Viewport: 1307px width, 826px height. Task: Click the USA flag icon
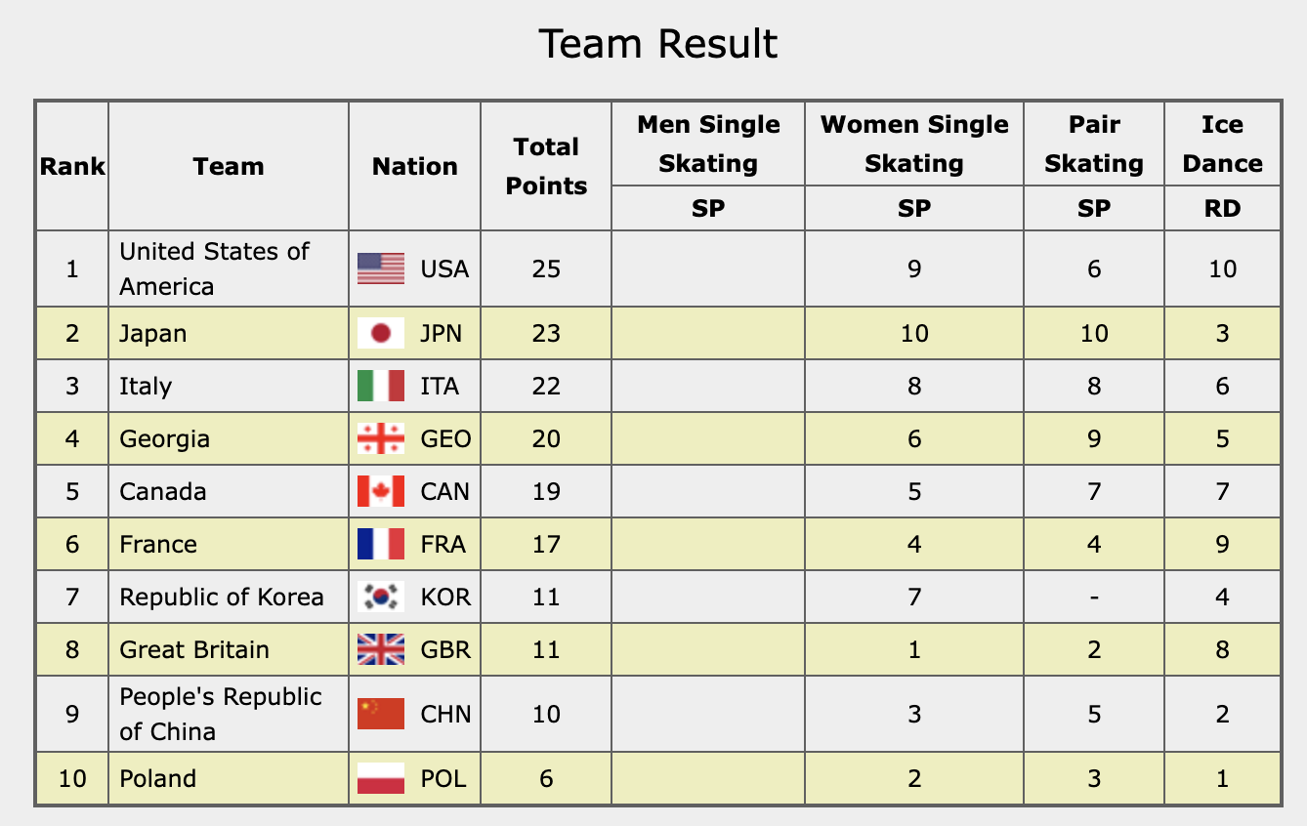pyautogui.click(x=381, y=268)
